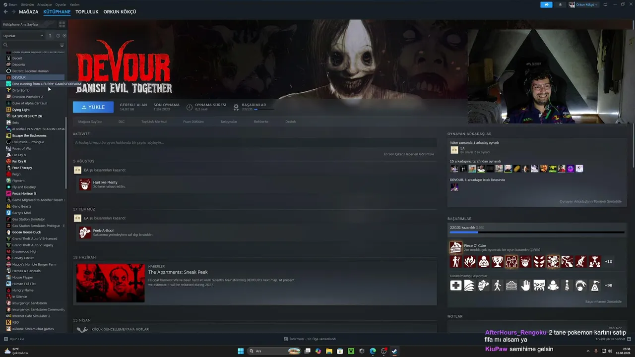Open the Topluluk Merkezi tab
635x357 pixels.
point(154,121)
